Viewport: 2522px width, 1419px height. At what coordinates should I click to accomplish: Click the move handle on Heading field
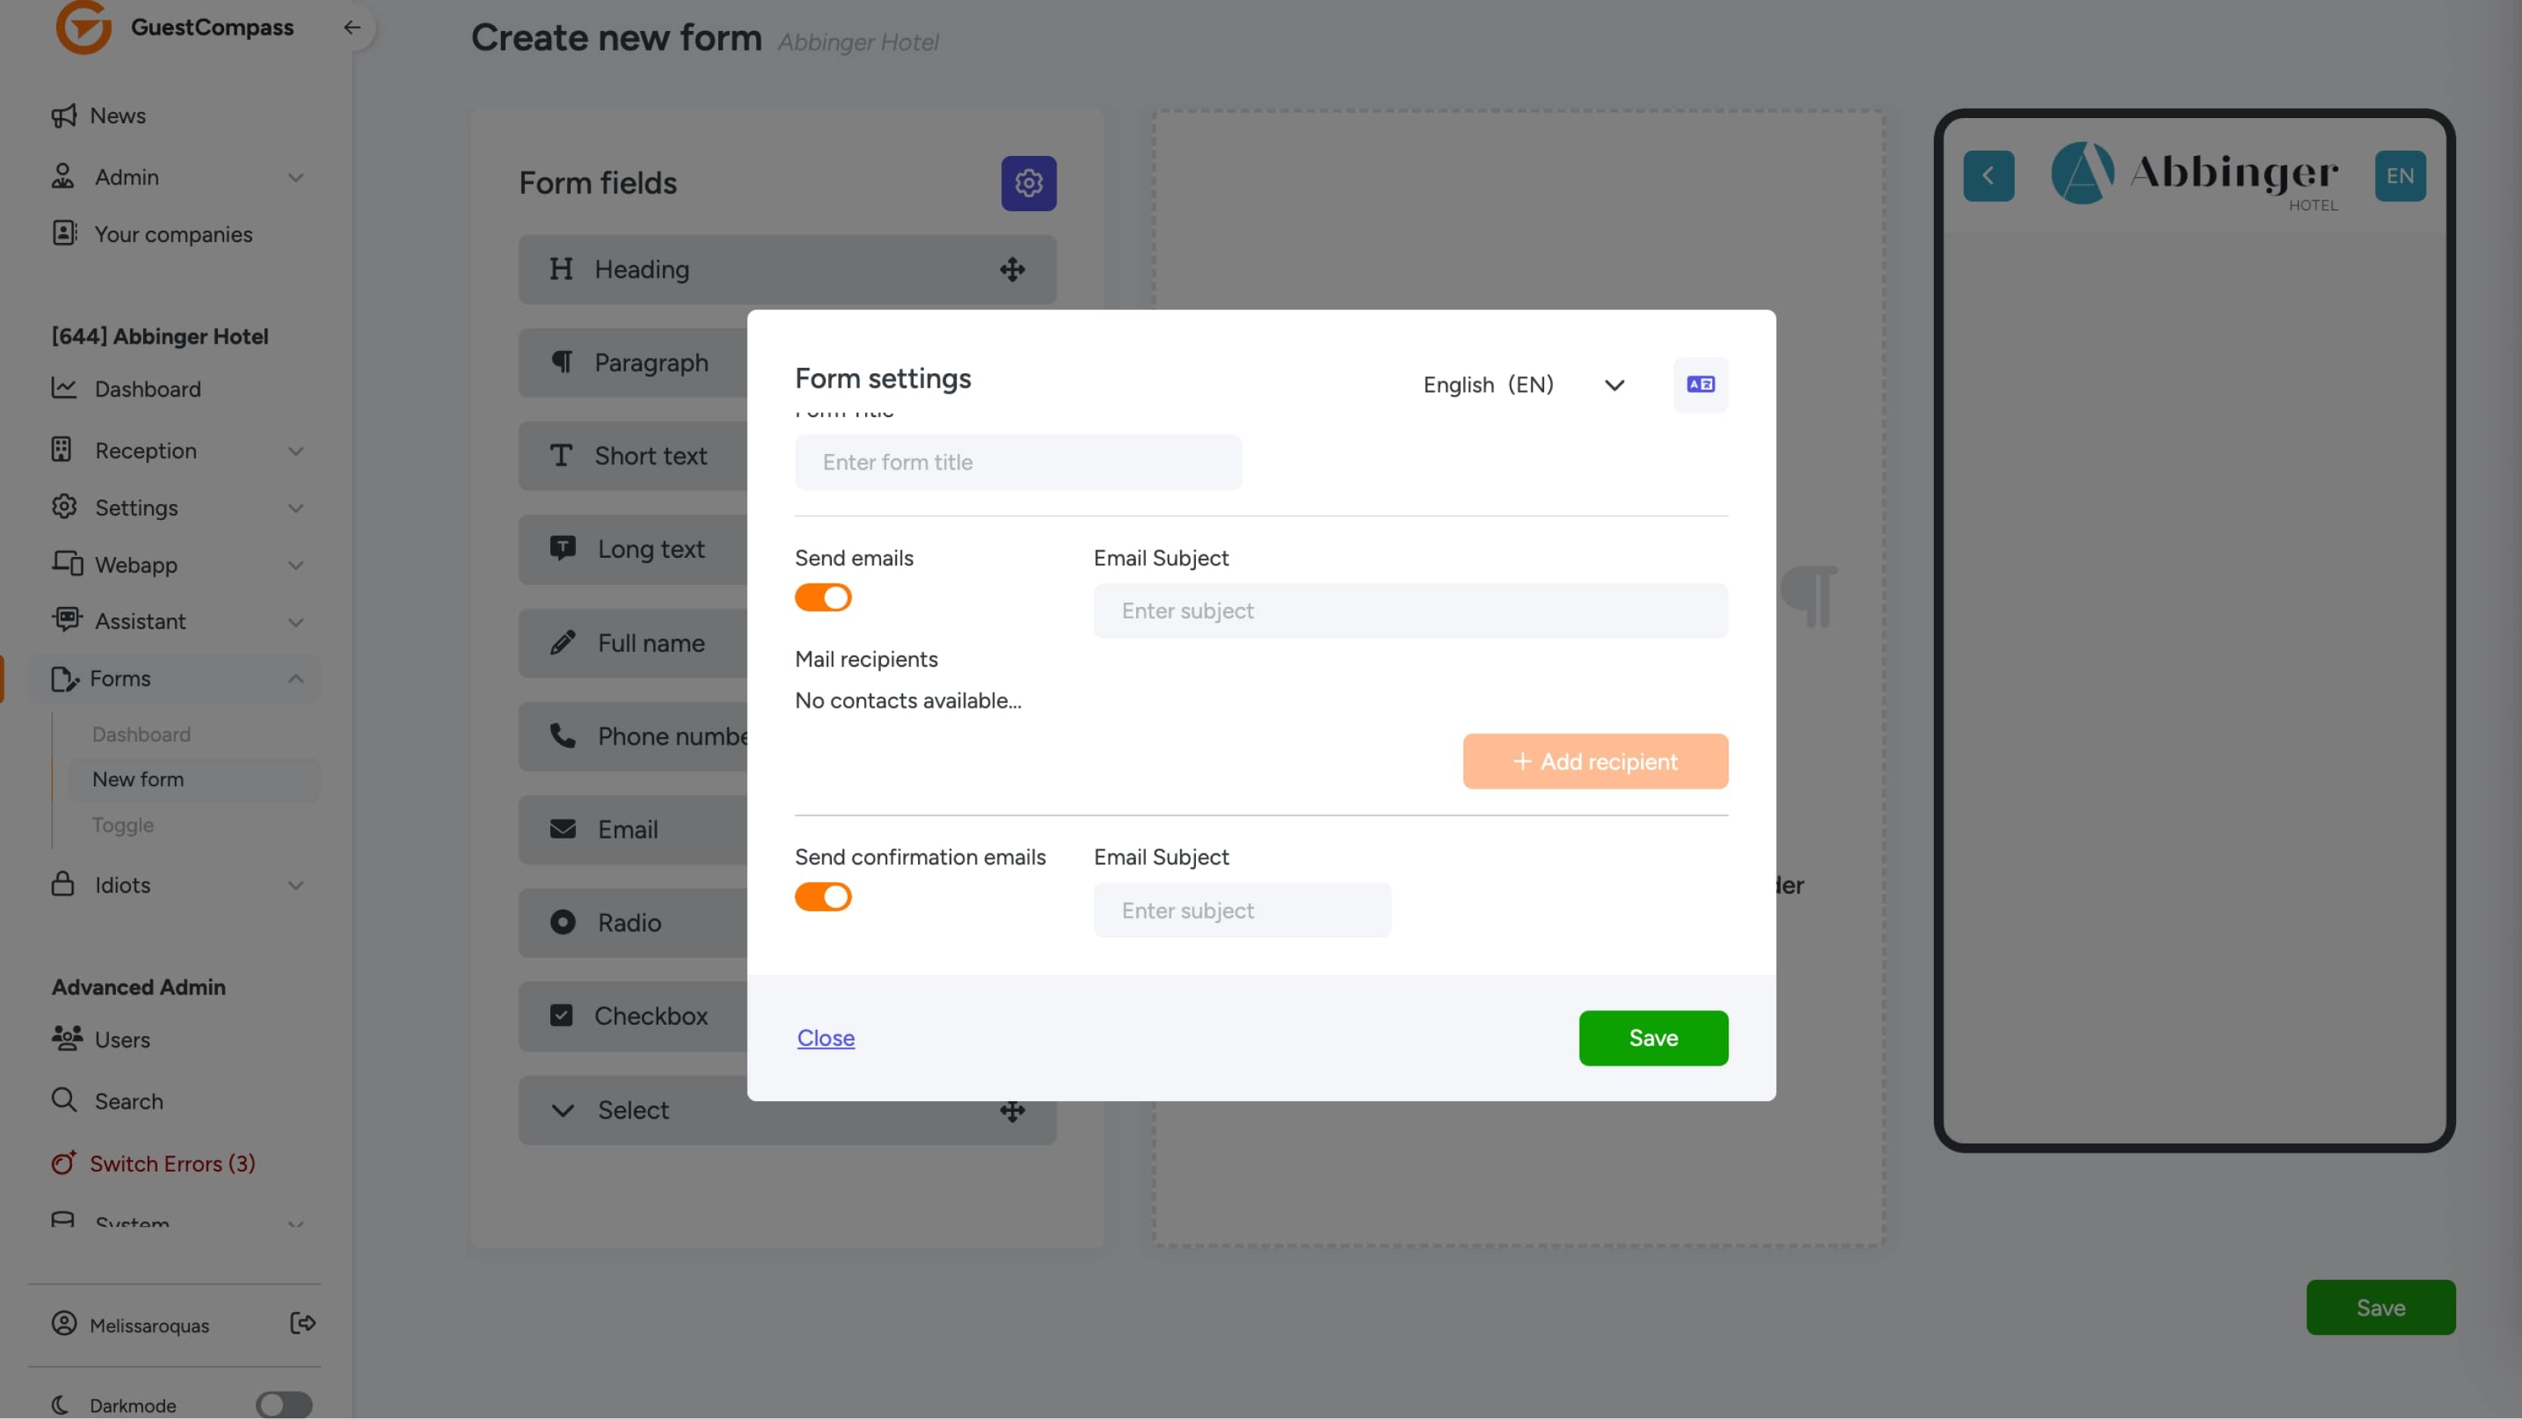(x=1012, y=269)
